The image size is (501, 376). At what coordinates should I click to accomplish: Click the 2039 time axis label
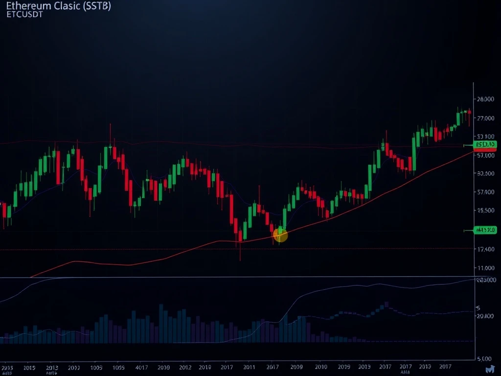(x=344, y=367)
